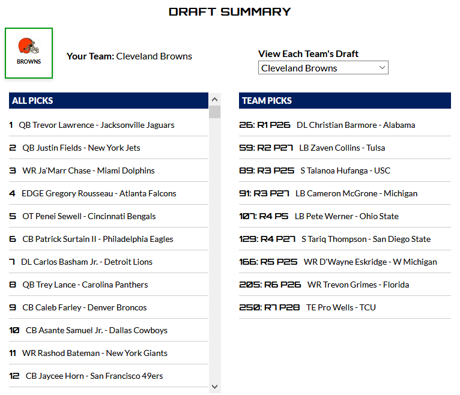Click the scrollbar up arrow in All Picks
Viewport: 460px width, 395px height.
(214, 100)
